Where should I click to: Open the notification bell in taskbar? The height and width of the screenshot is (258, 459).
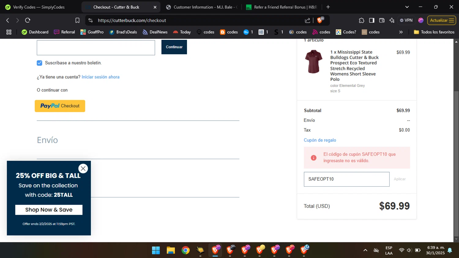pos(450,250)
